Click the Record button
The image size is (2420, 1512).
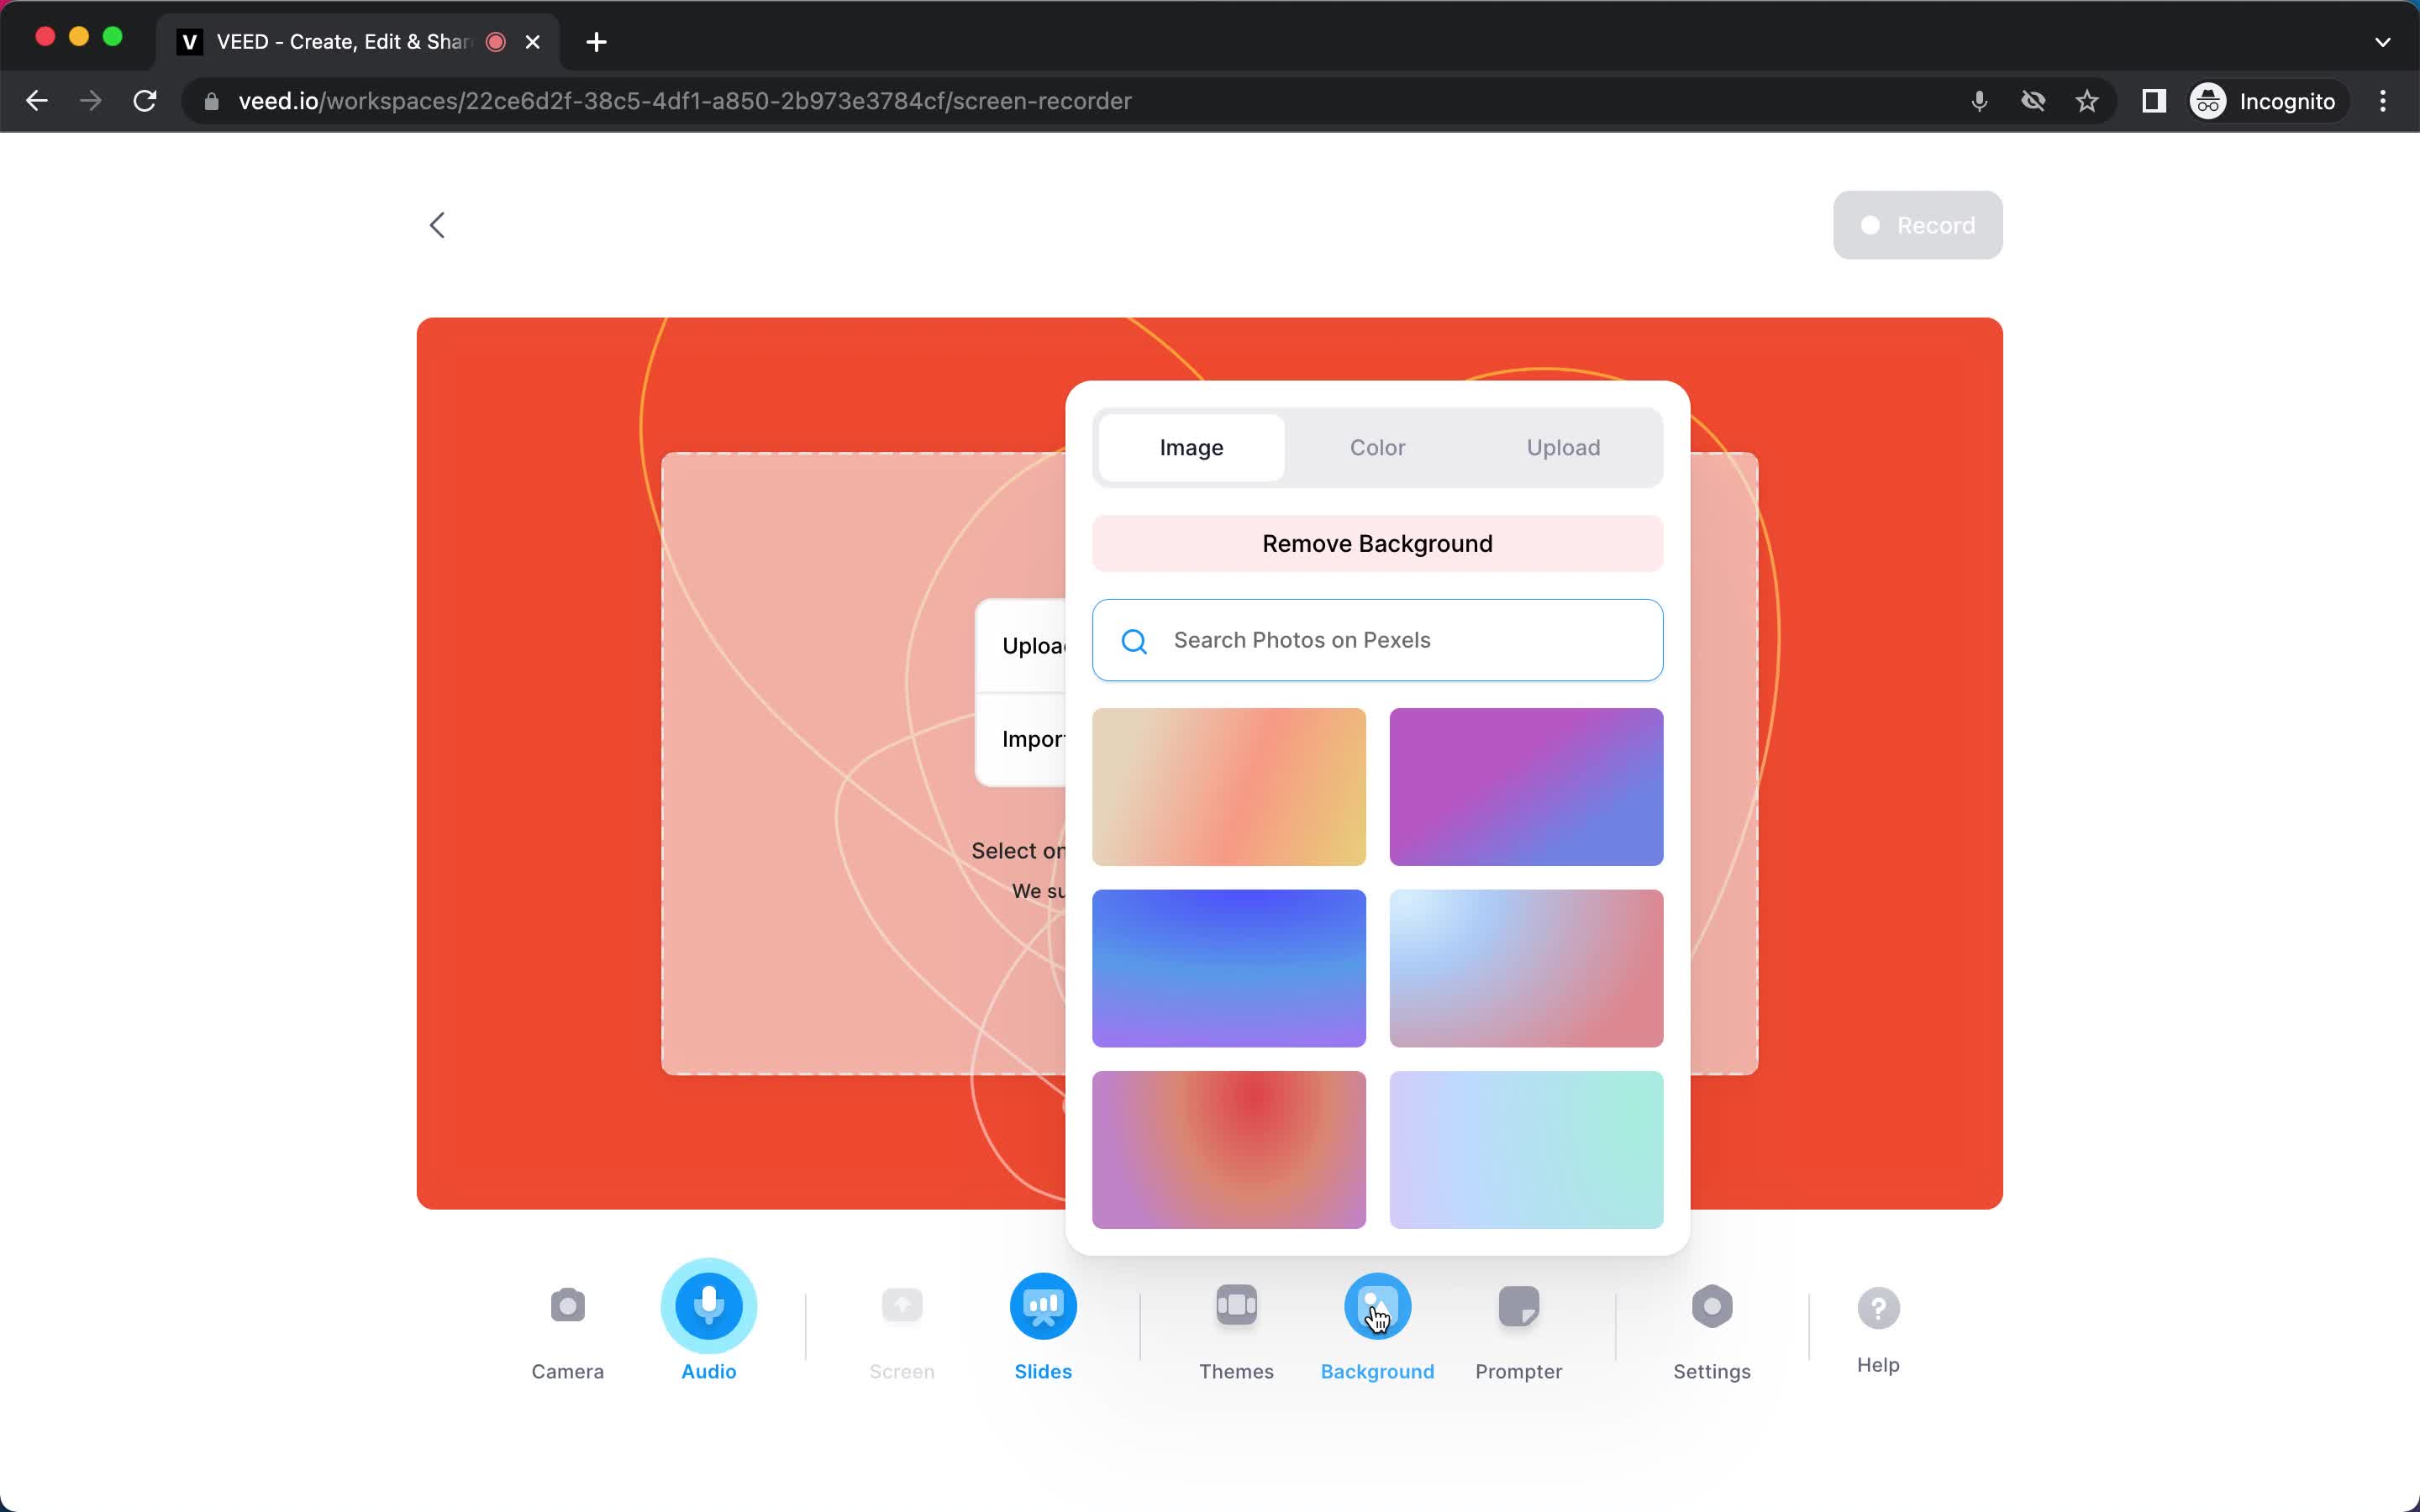point(1917,225)
